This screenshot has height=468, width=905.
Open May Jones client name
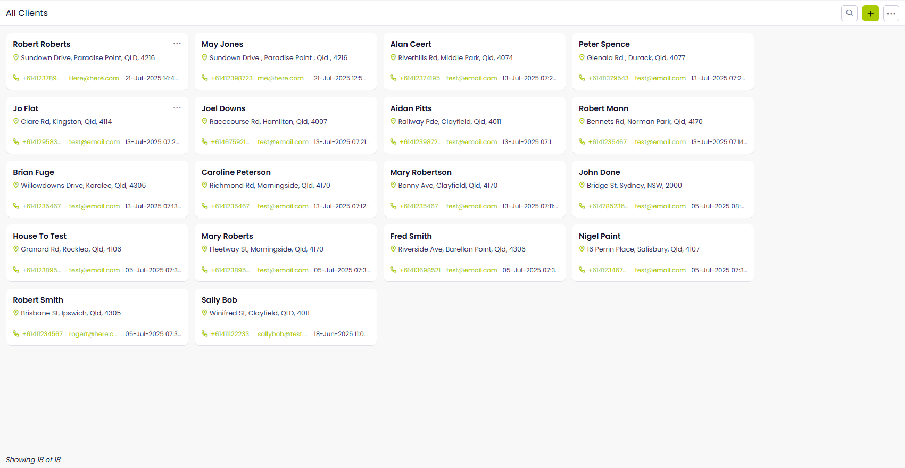[222, 44]
